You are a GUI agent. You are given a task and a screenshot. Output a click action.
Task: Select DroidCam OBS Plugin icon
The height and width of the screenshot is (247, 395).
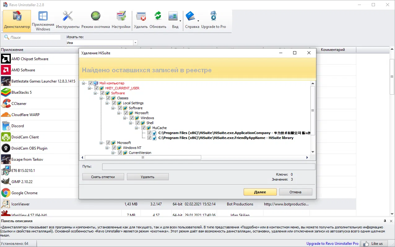(x=6, y=148)
